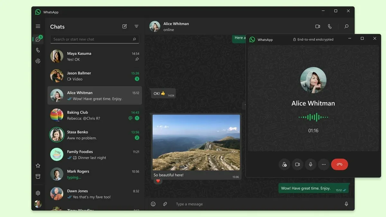Click Baking Club's avatar in chat list
Image resolution: width=386 pixels, height=217 pixels.
[57, 115]
